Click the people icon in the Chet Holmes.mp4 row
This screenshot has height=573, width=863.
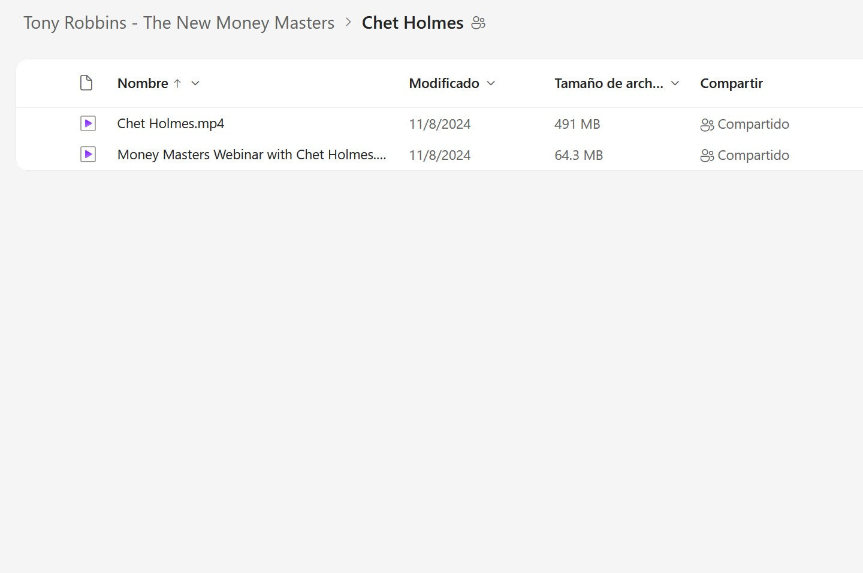click(x=707, y=125)
